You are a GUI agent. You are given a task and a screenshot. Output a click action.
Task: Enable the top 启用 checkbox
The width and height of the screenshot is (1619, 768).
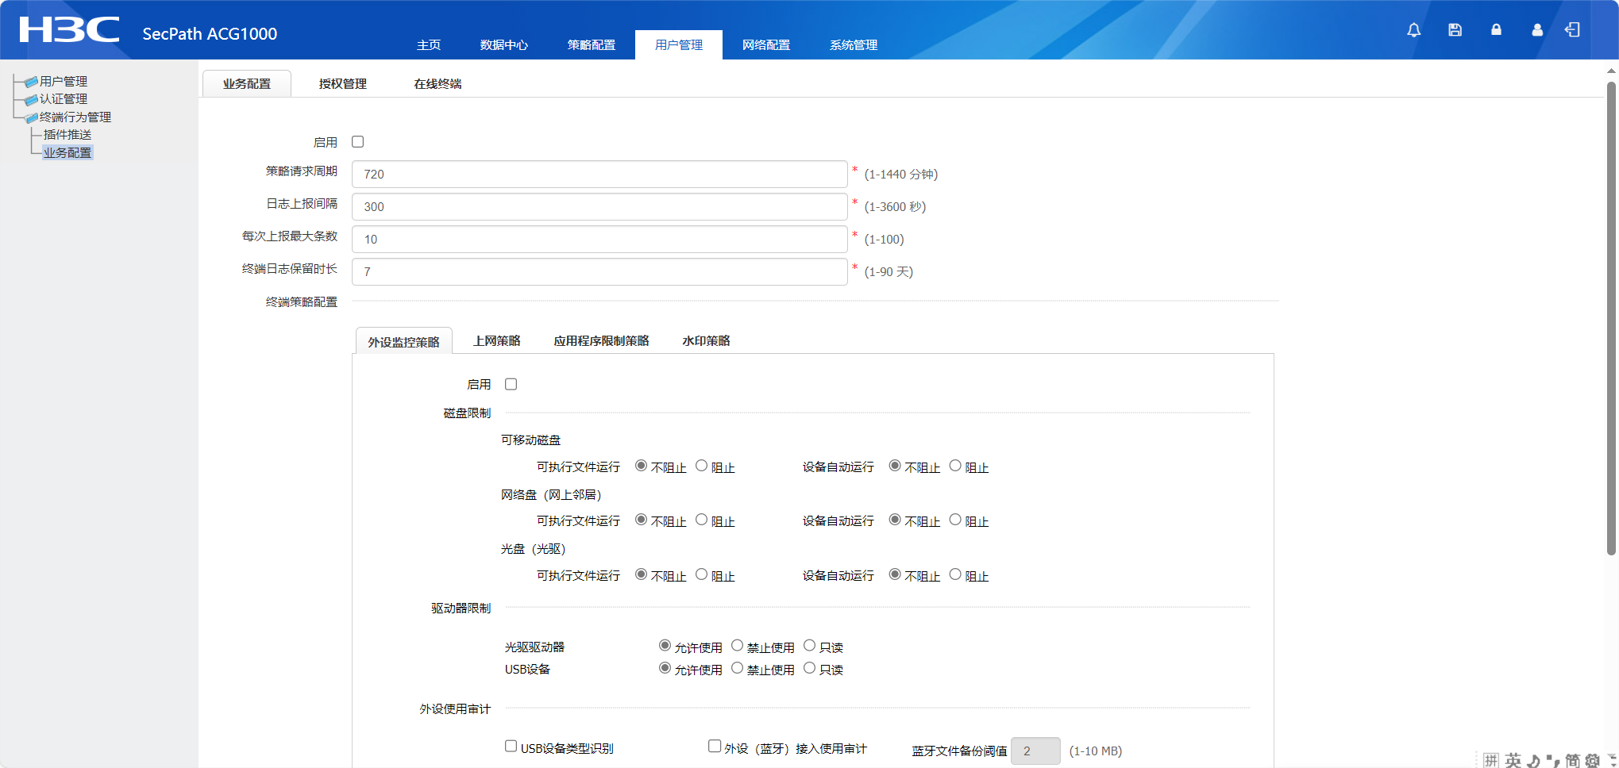[x=358, y=142]
